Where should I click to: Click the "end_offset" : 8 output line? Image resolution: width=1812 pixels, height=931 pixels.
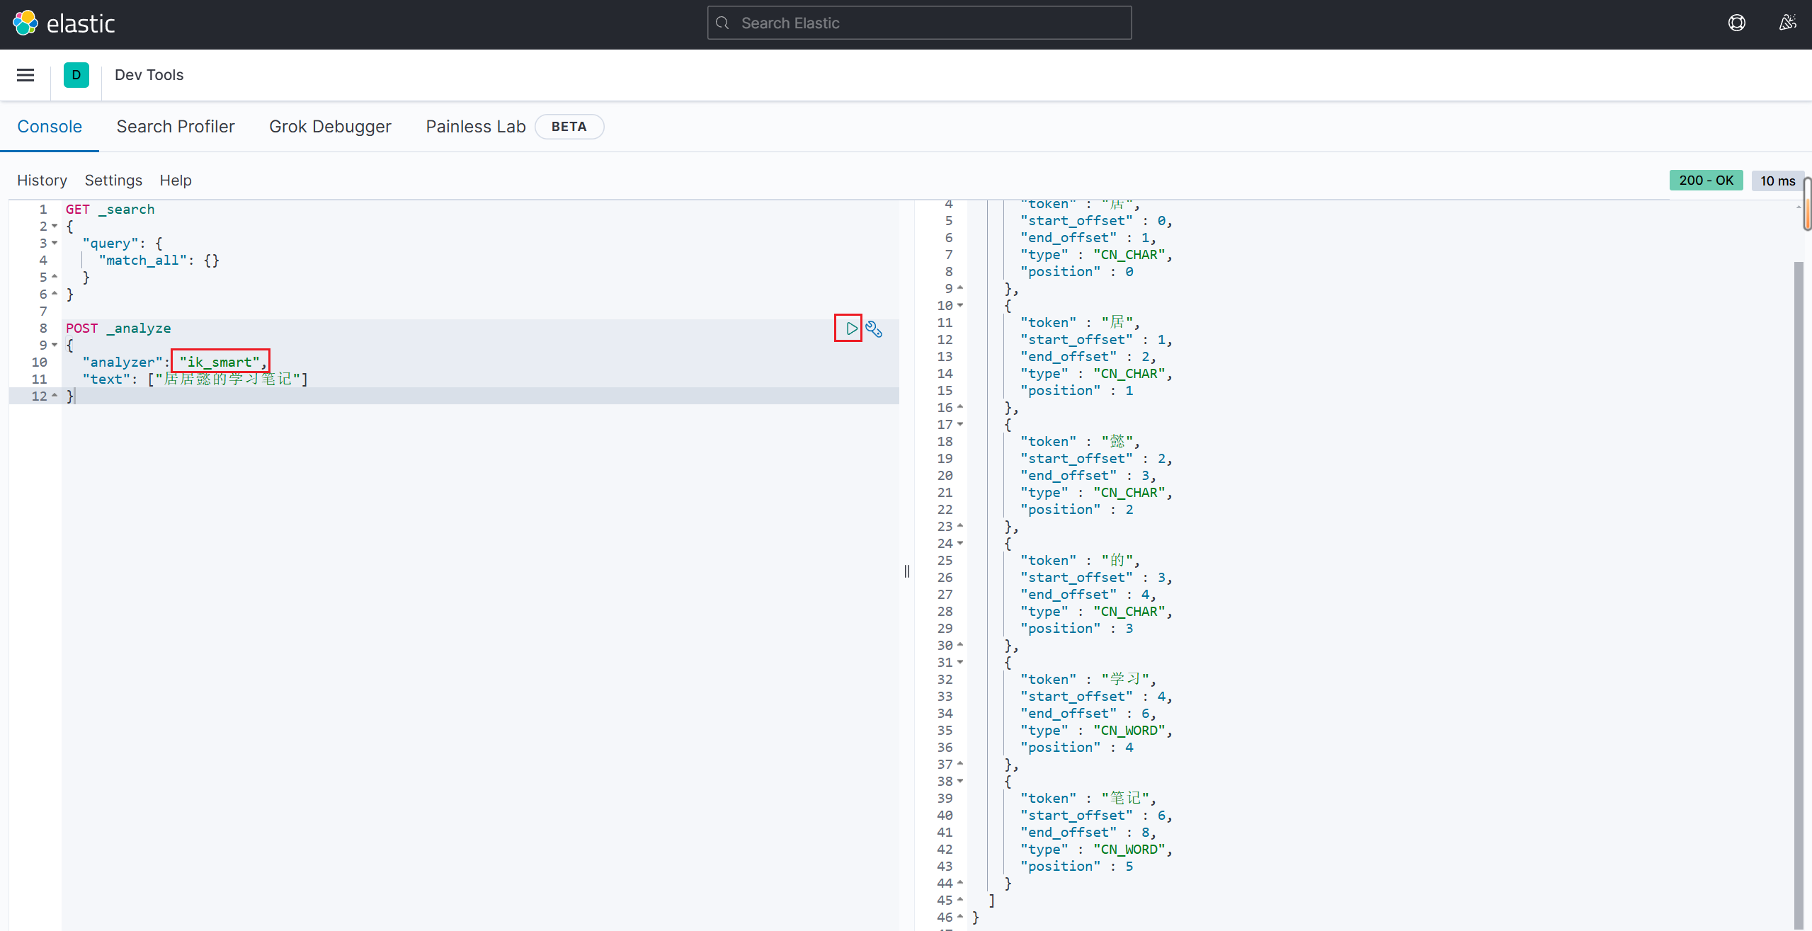(1088, 833)
